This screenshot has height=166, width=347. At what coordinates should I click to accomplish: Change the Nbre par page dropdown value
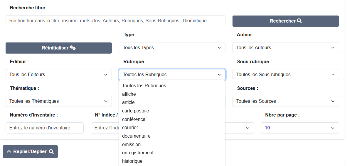299,128
